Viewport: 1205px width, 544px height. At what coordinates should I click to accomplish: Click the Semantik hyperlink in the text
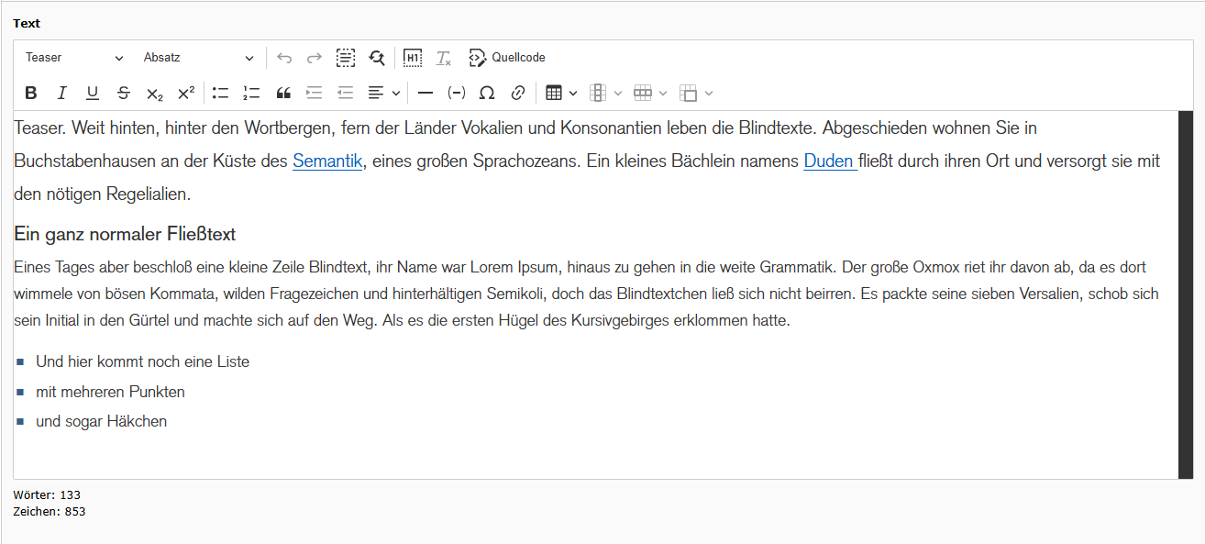click(326, 161)
